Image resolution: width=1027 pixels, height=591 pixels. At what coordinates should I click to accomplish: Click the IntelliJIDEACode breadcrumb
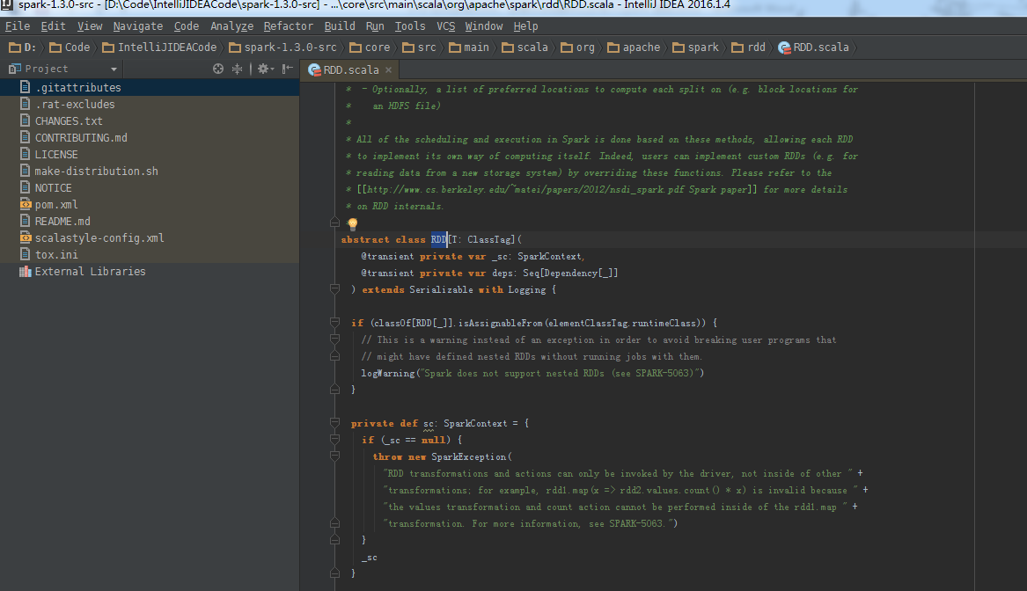159,47
